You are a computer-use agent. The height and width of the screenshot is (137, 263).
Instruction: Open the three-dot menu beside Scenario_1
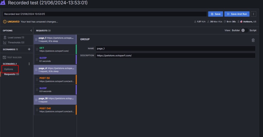[x=29, y=64]
